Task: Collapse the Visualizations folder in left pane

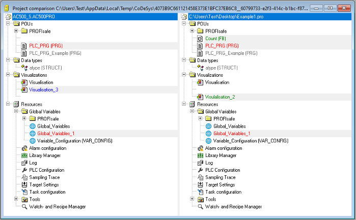Action: coord(9,75)
